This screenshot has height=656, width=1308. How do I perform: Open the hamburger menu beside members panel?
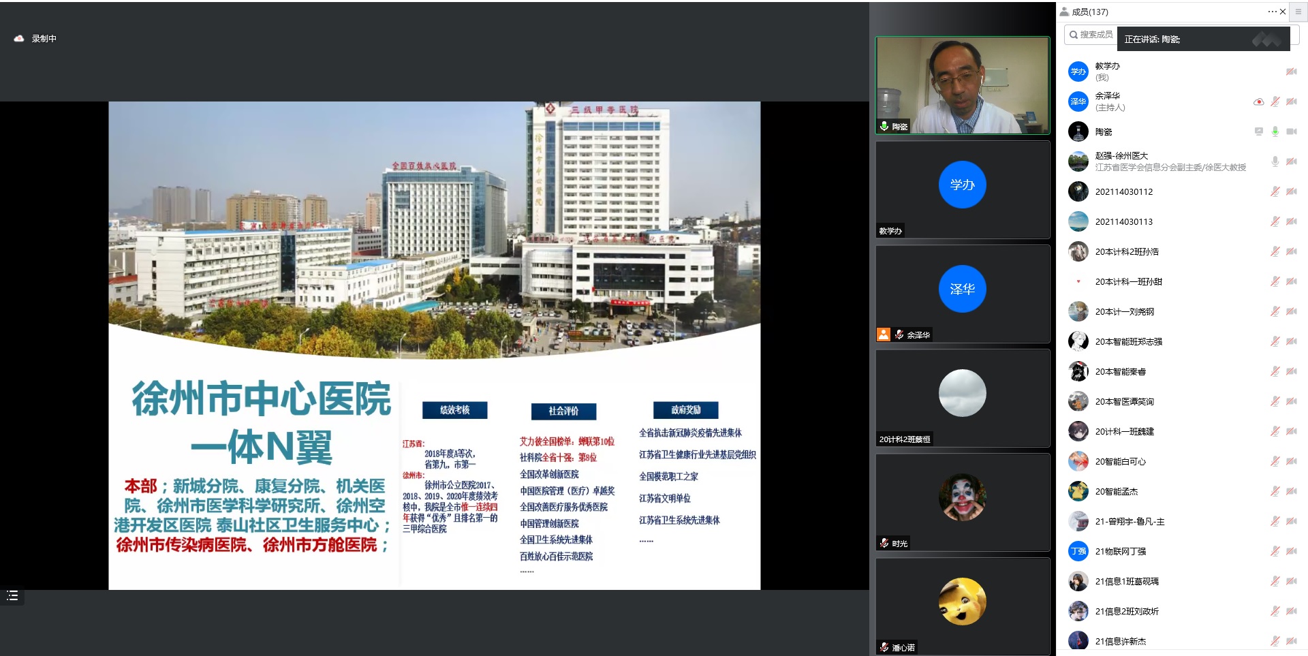click(1298, 12)
